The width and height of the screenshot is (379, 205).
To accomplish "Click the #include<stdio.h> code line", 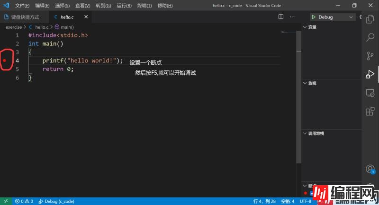I will click(x=58, y=35).
